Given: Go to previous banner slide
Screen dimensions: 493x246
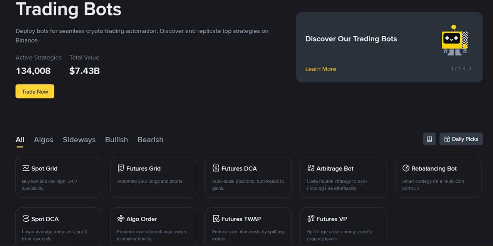Looking at the screenshot, I should pyautogui.click(x=464, y=68).
